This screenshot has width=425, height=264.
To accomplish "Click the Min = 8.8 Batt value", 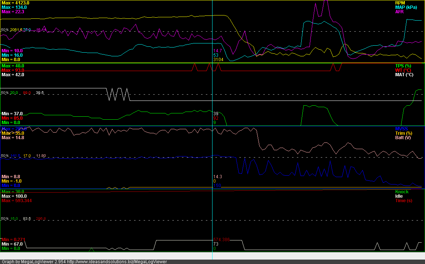I will pyautogui.click(x=11, y=176).
